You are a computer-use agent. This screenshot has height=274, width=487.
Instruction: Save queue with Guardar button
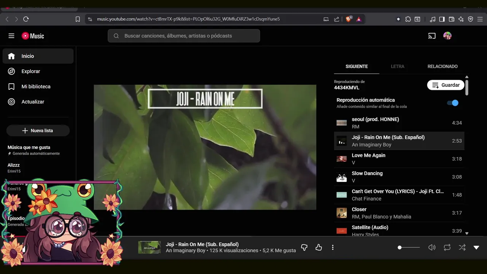tap(446, 85)
